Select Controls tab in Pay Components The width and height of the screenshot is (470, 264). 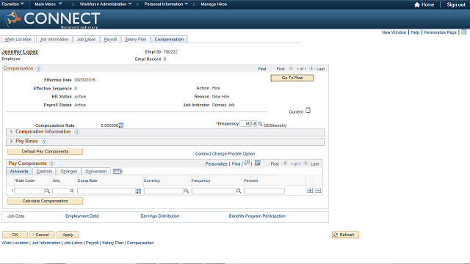(x=44, y=171)
